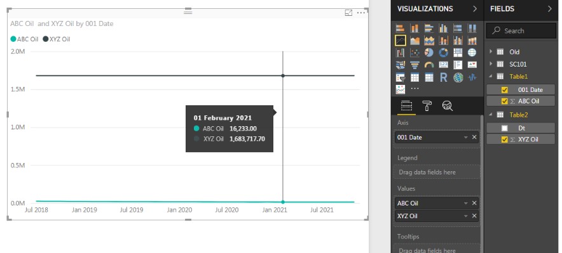Viewport: 562px width, 253px height.
Task: Select the Treemap visual
Action: (458, 53)
